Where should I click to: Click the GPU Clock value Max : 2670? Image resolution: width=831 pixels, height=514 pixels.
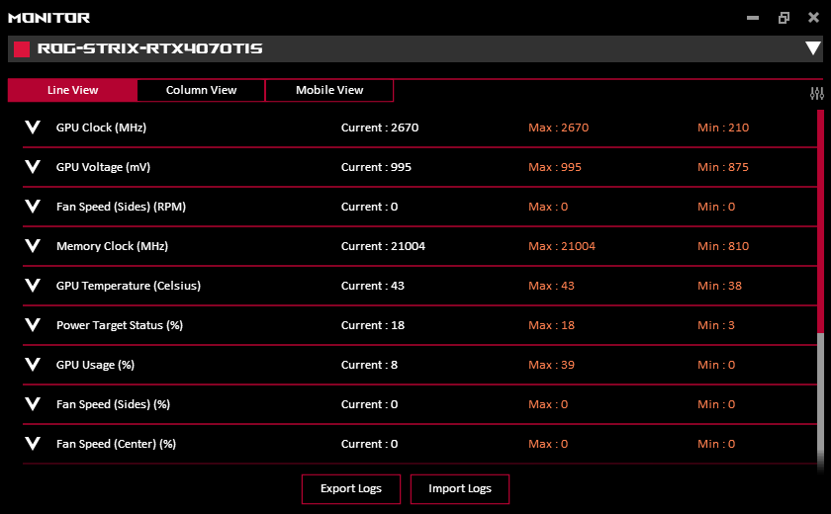559,128
